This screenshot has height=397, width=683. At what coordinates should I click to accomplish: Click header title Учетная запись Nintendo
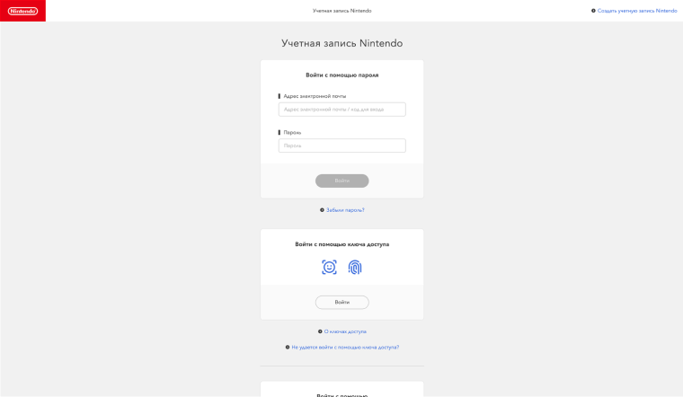coord(341,11)
